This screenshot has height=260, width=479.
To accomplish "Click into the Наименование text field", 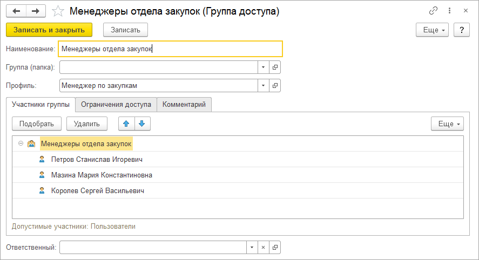I will 170,49.
